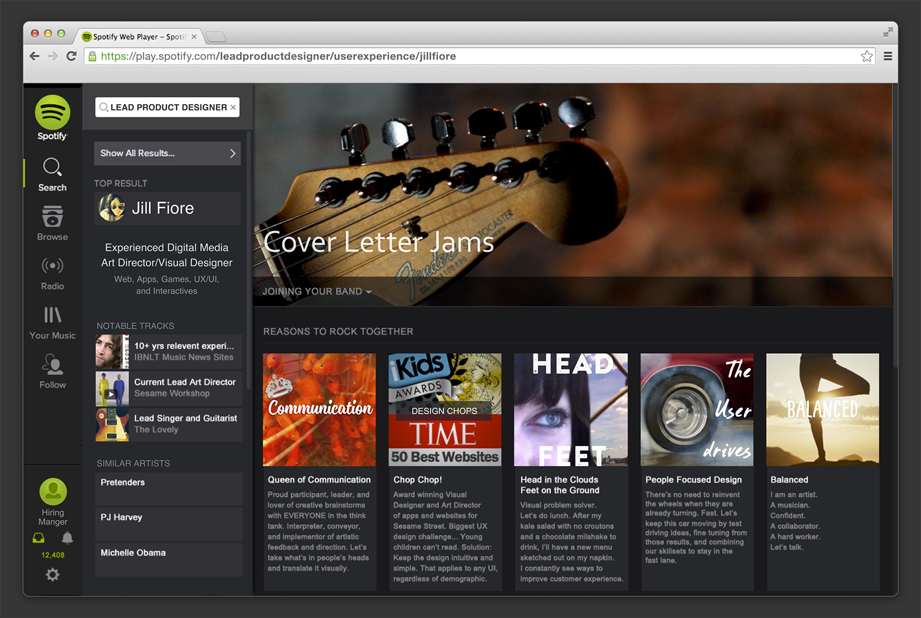This screenshot has width=921, height=618.
Task: Open the JOINING YOUR BAND dropdown
Action: click(317, 292)
